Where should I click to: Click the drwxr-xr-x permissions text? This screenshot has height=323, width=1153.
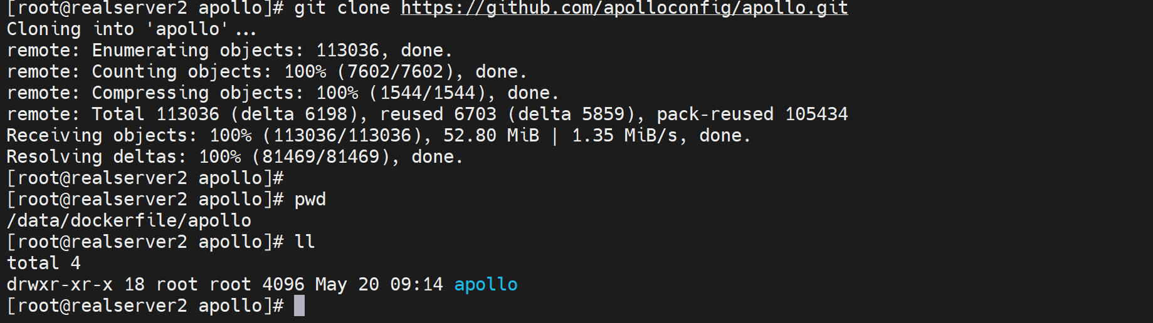pos(60,284)
